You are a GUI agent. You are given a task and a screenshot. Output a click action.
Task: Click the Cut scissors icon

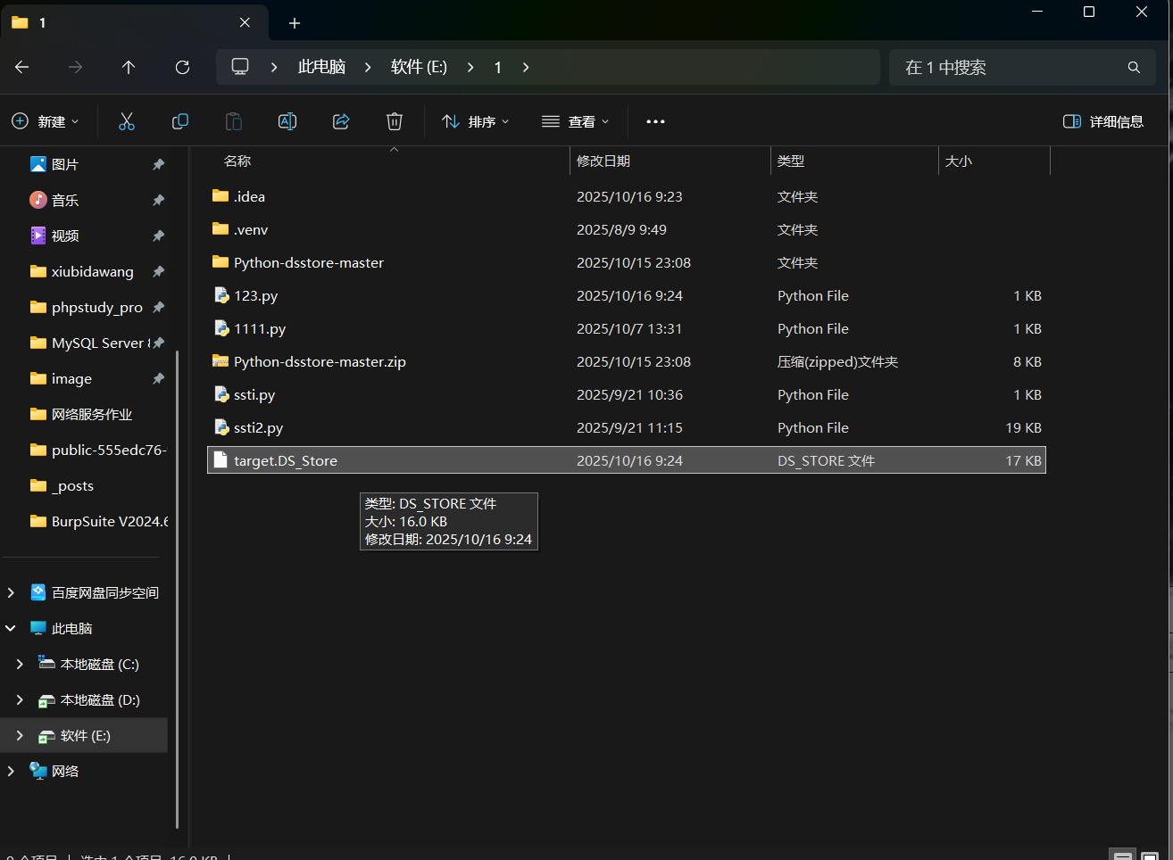(127, 121)
